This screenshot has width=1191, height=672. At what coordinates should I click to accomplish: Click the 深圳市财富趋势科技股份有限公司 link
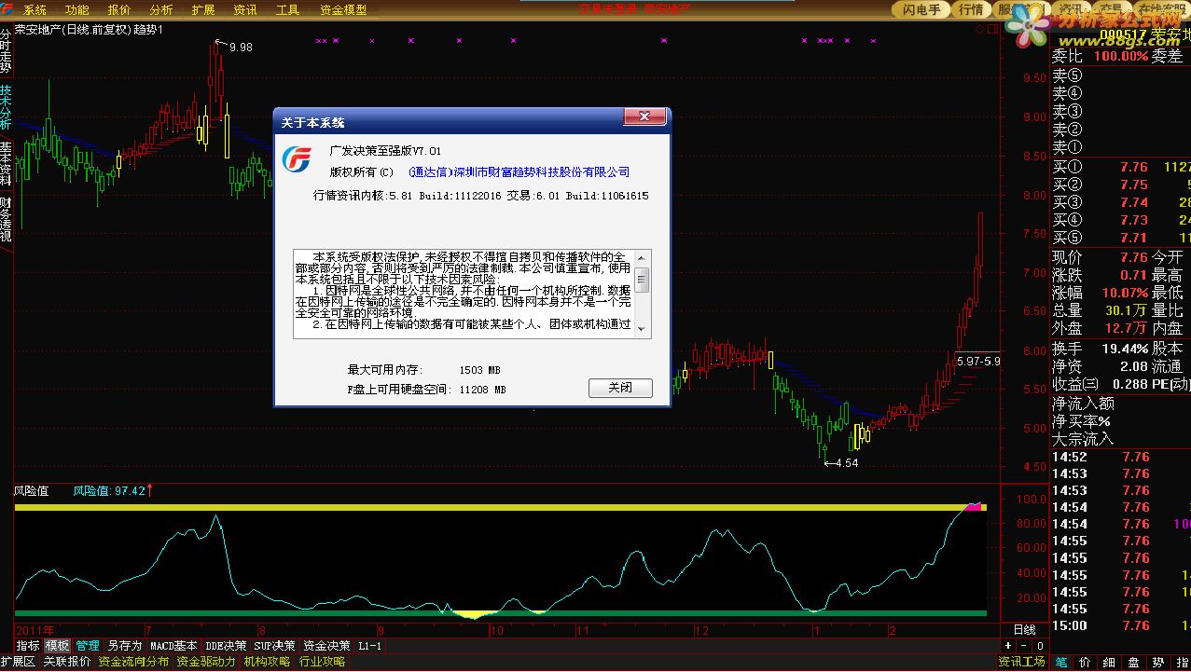pyautogui.click(x=540, y=171)
